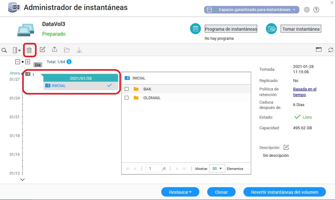
Task: Edit description using the pencil icon
Action: pyautogui.click(x=286, y=147)
